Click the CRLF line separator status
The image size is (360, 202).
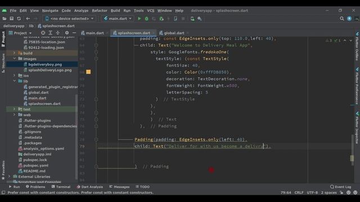[x=299, y=192]
